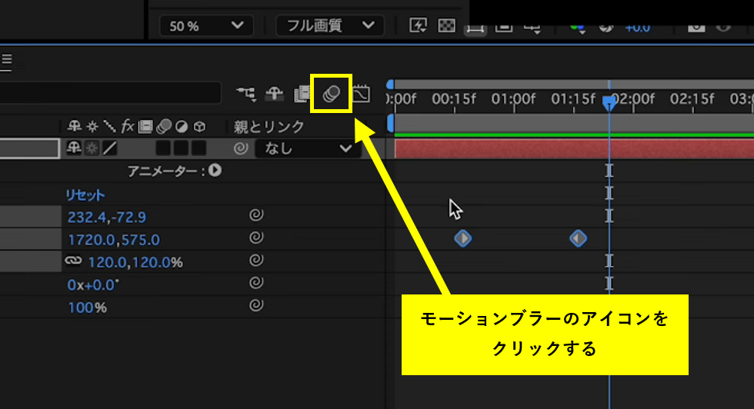This screenshot has height=409, width=754.
Task: Click pick whip for 1720.0,575.0 property
Action: point(256,238)
